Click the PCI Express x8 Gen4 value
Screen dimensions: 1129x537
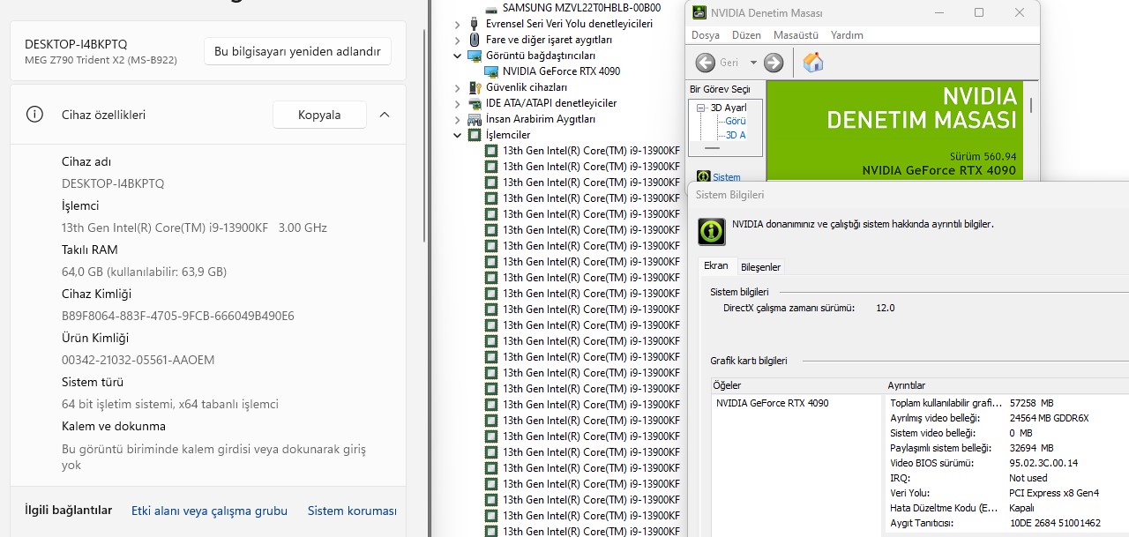(x=1055, y=493)
